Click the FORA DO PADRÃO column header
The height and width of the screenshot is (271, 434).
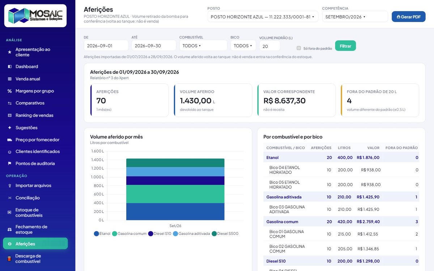point(401,148)
